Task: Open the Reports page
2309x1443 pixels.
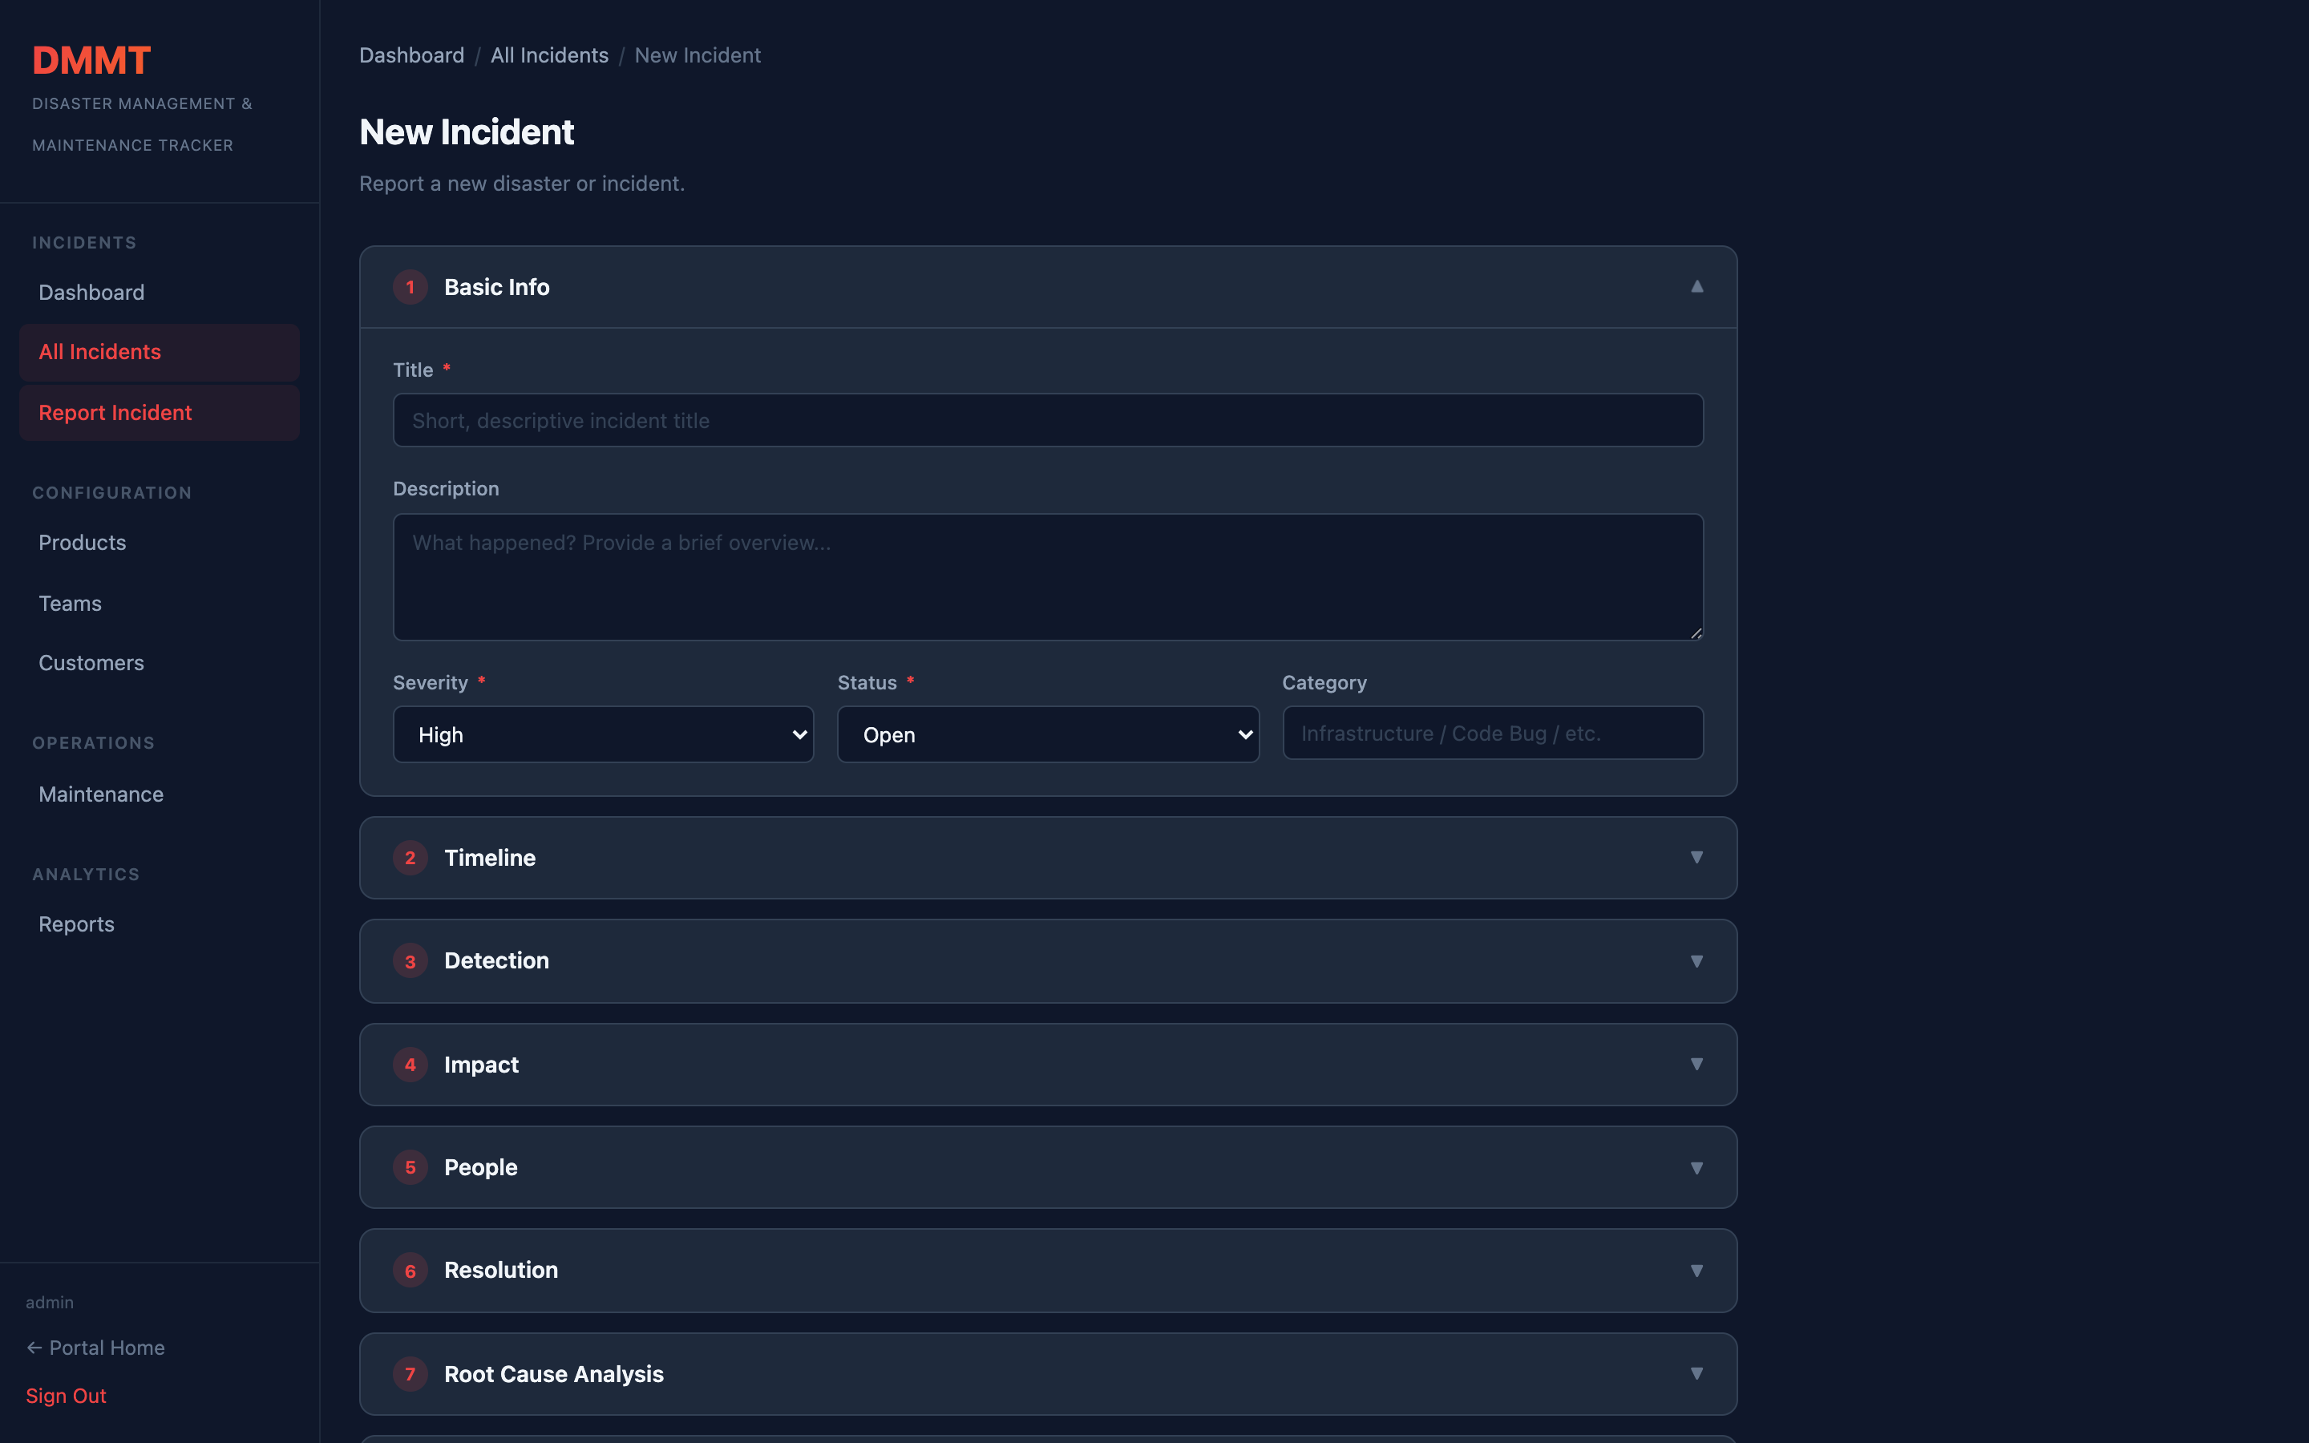Action: pos(76,923)
